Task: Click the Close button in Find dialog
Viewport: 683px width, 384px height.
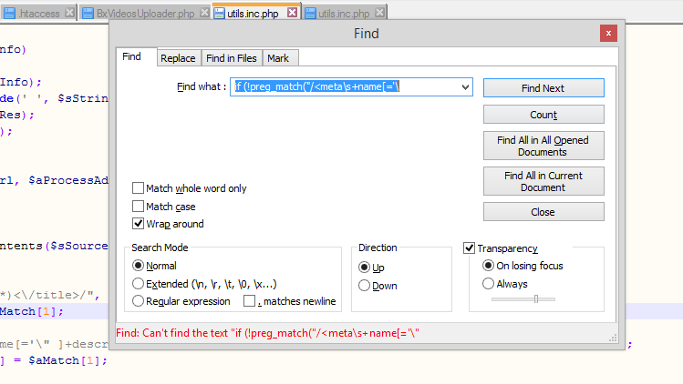Action: point(543,212)
